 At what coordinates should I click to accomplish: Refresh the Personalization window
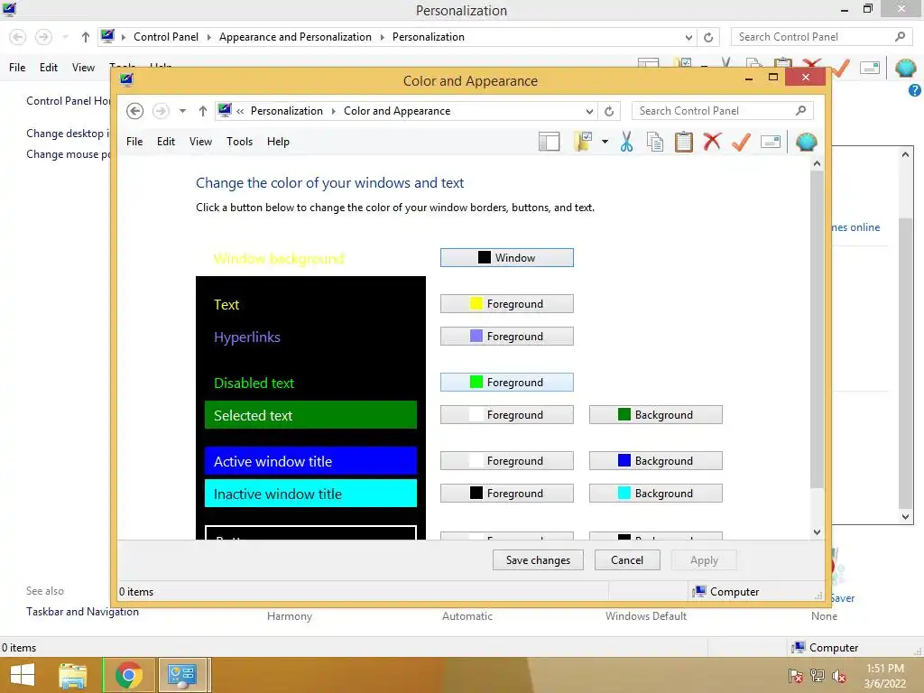708,37
